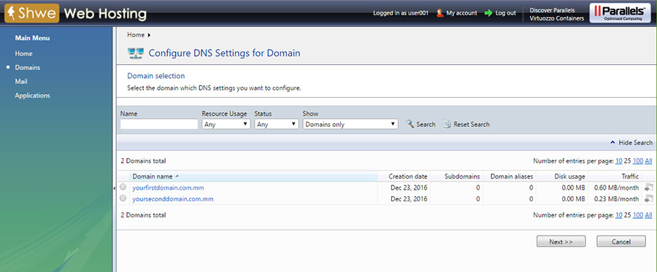The height and width of the screenshot is (272, 657).
Task: Collapse the search panel via Hide Search
Action: coord(631,143)
